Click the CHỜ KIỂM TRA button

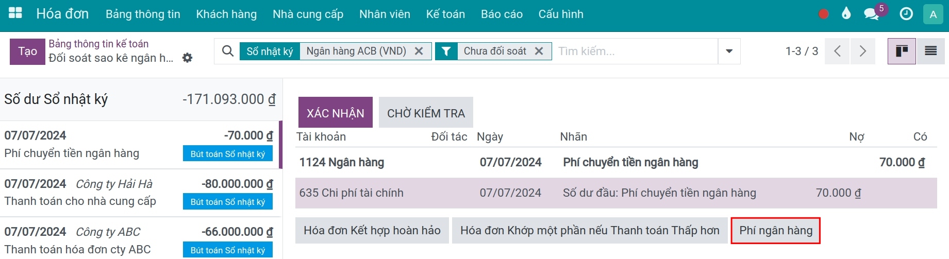426,112
